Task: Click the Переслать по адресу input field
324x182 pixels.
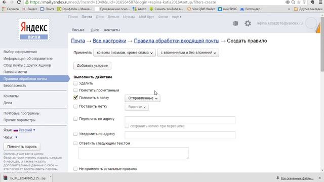Action: [180, 120]
